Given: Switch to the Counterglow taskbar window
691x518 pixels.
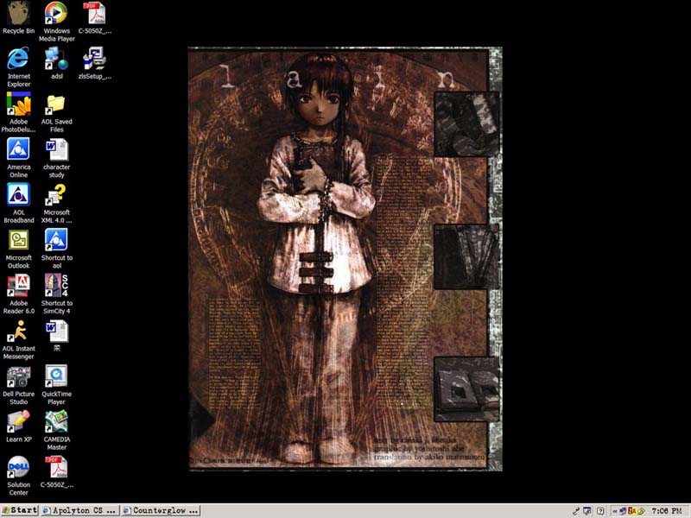Looking at the screenshot, I should [x=161, y=510].
